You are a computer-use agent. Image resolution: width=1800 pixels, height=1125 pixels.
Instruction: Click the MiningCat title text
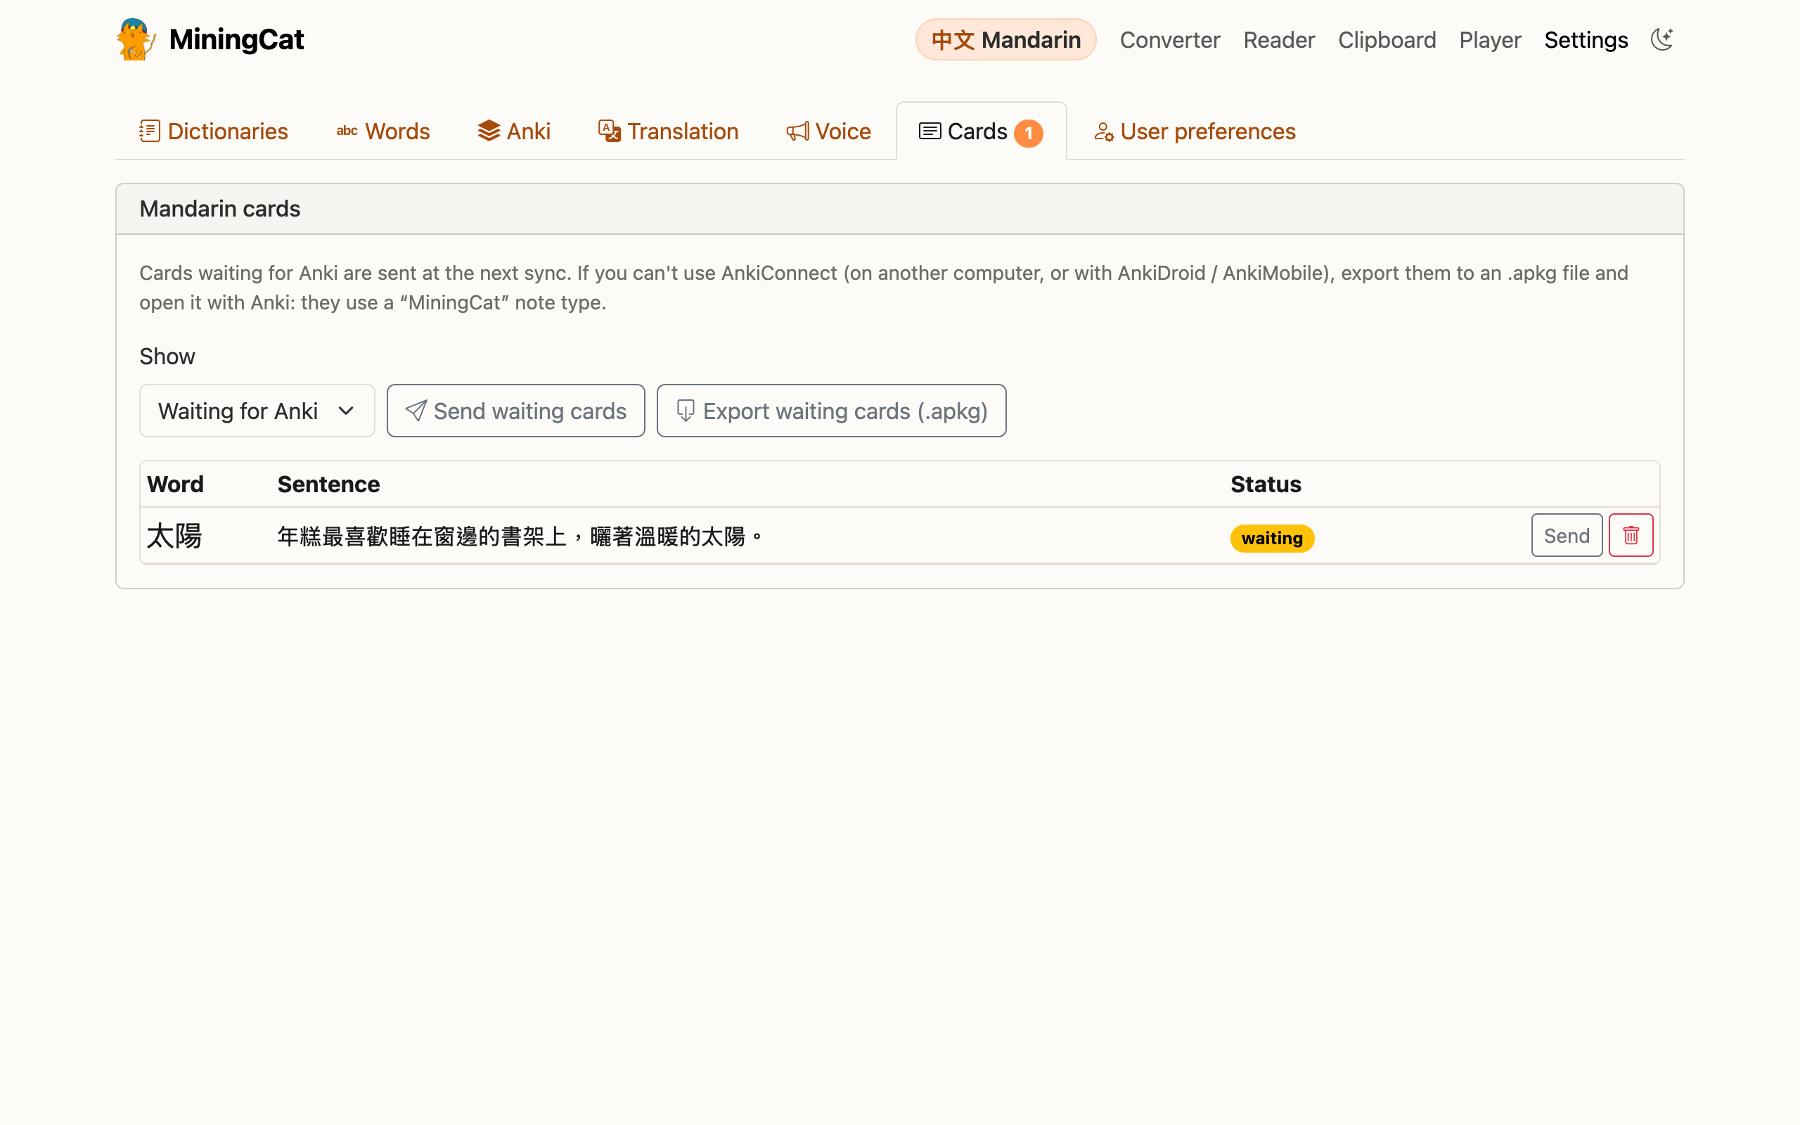point(236,39)
